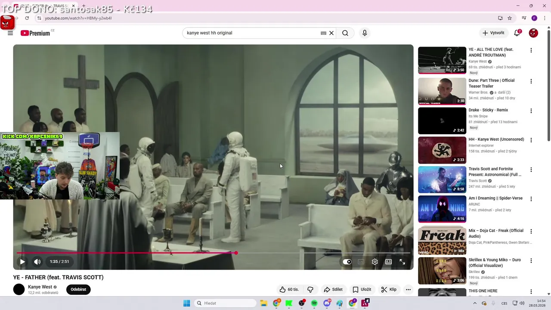The height and width of the screenshot is (310, 551).
Task: Go to YouTube Premium home logo
Action: [35, 33]
